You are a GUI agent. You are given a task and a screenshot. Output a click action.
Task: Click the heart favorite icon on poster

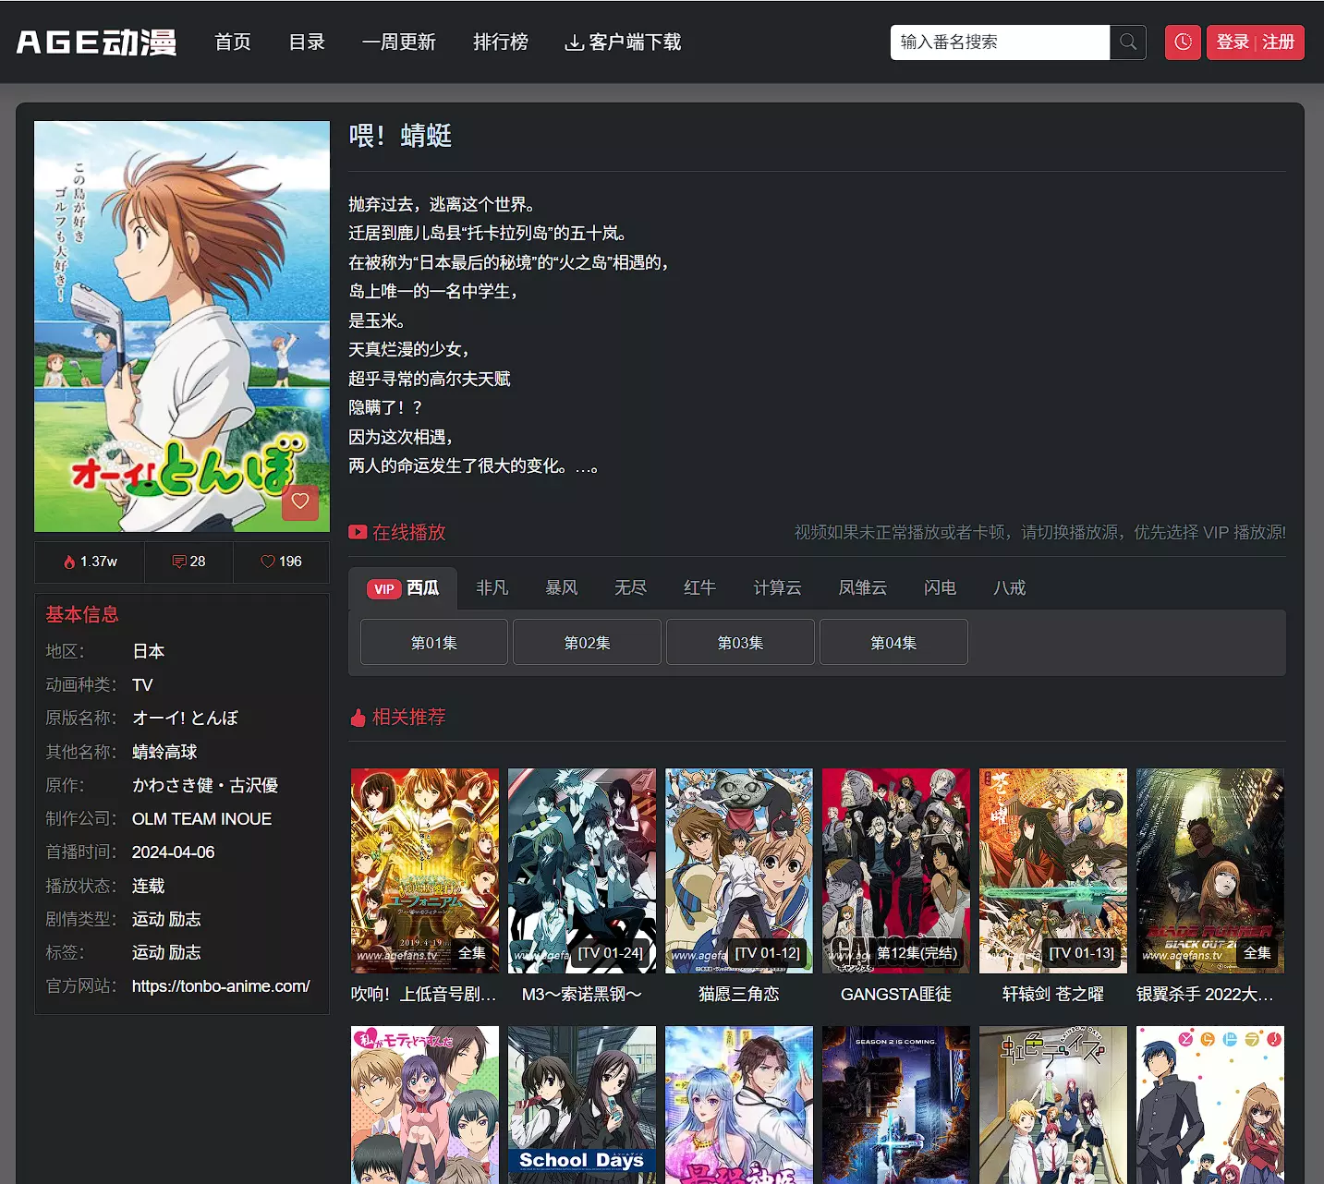pyautogui.click(x=300, y=501)
